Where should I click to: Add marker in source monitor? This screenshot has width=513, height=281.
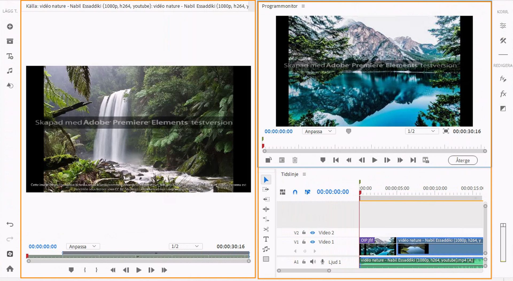coord(71,270)
